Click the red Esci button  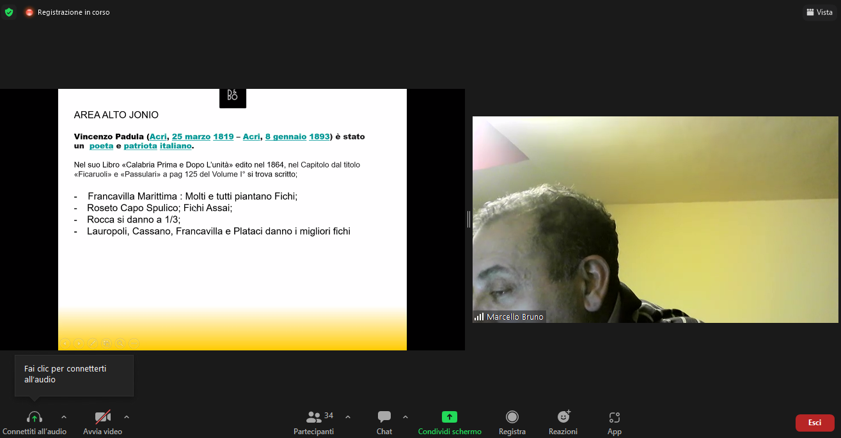pos(815,423)
